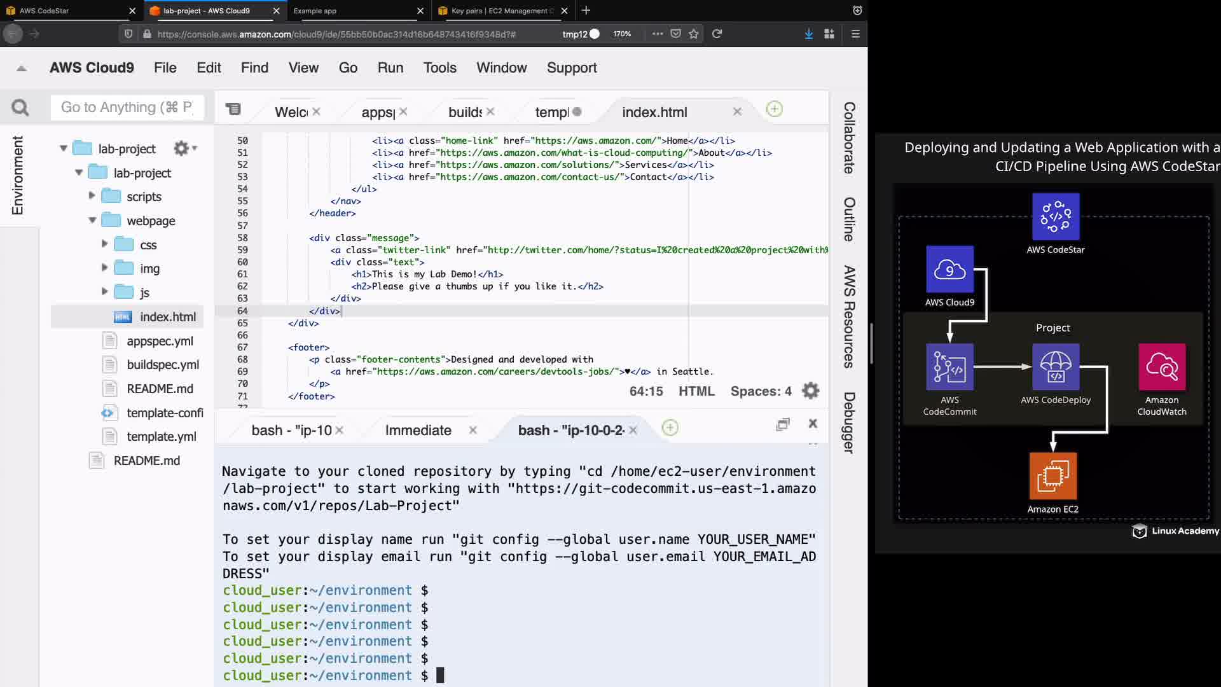Toggle the Collaborate side panel
Image resolution: width=1221 pixels, height=687 pixels.
coord(849,137)
